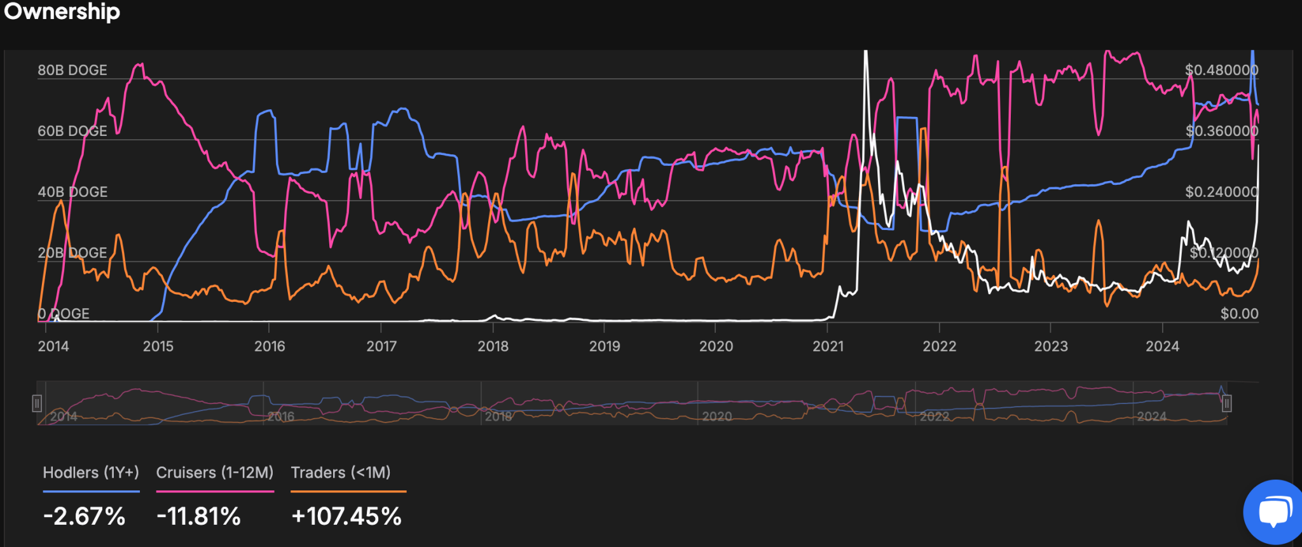The height and width of the screenshot is (547, 1302).
Task: Click the +107.45% Traders change value
Action: pos(346,516)
